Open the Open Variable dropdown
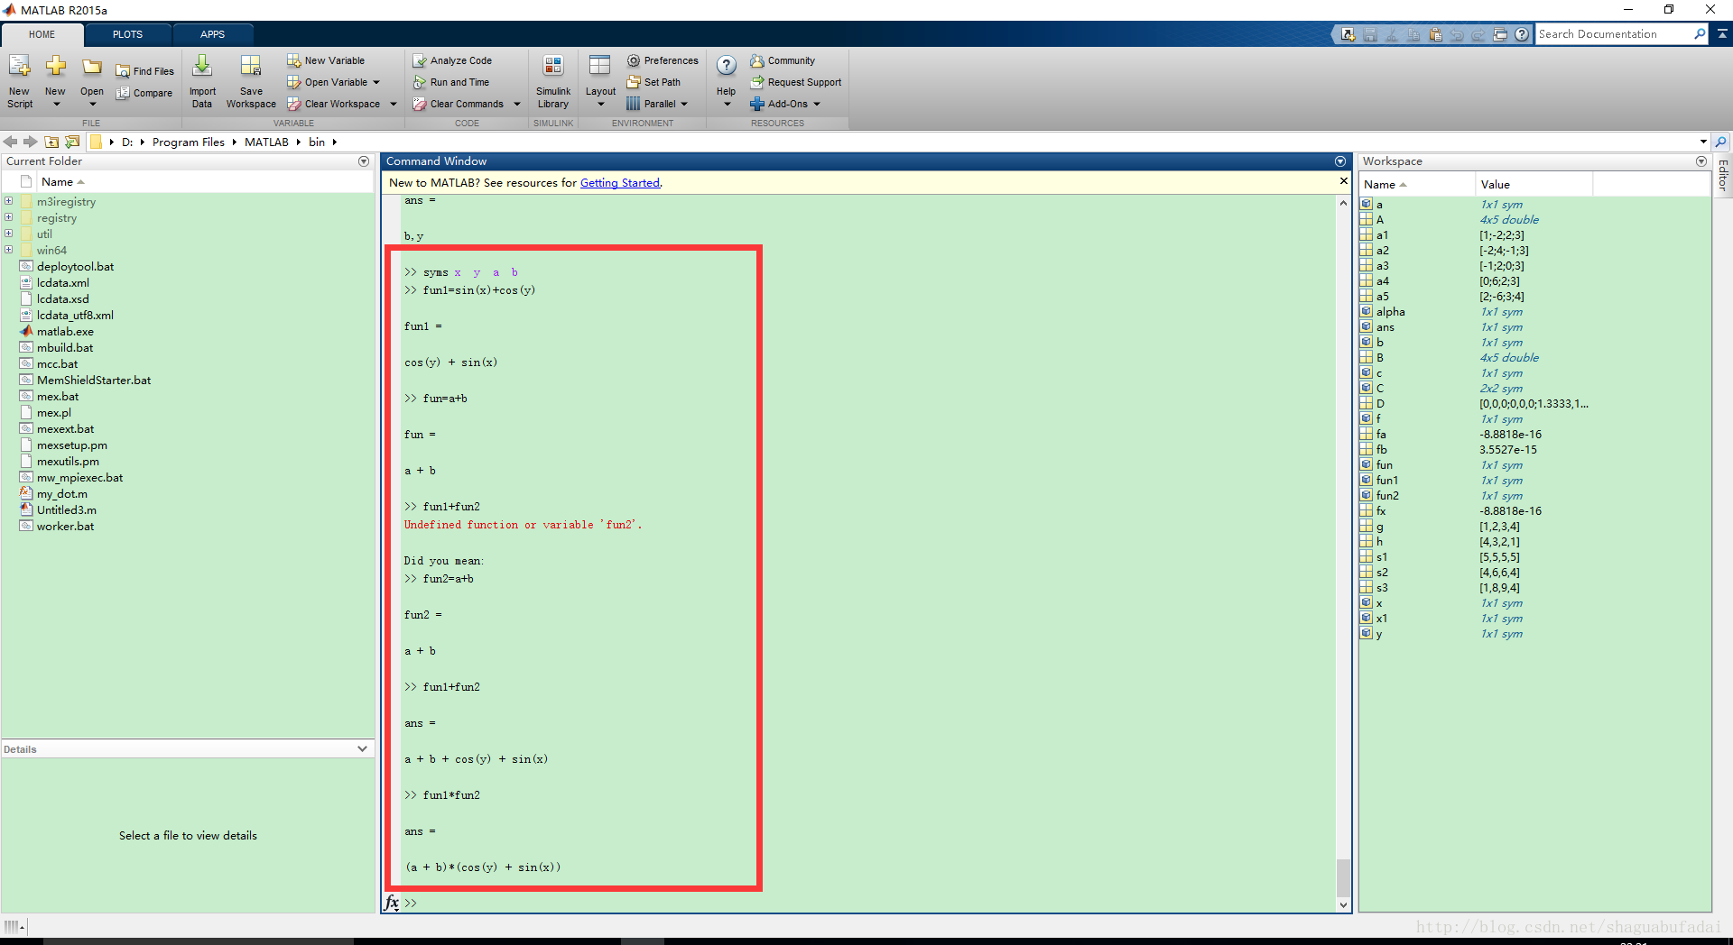 pyautogui.click(x=376, y=82)
